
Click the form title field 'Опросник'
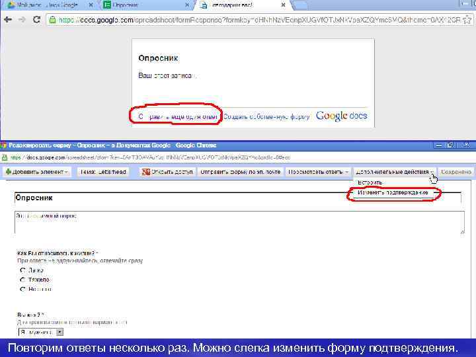238,198
